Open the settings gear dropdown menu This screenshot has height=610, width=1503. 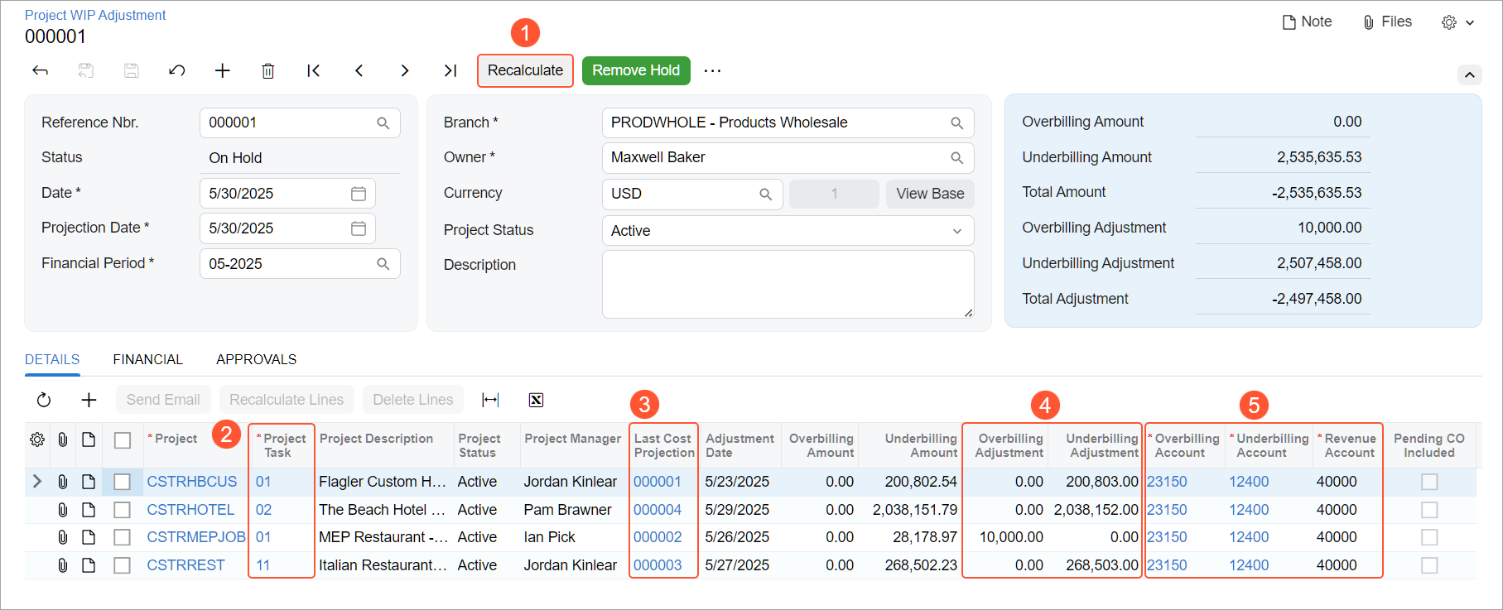tap(1457, 23)
